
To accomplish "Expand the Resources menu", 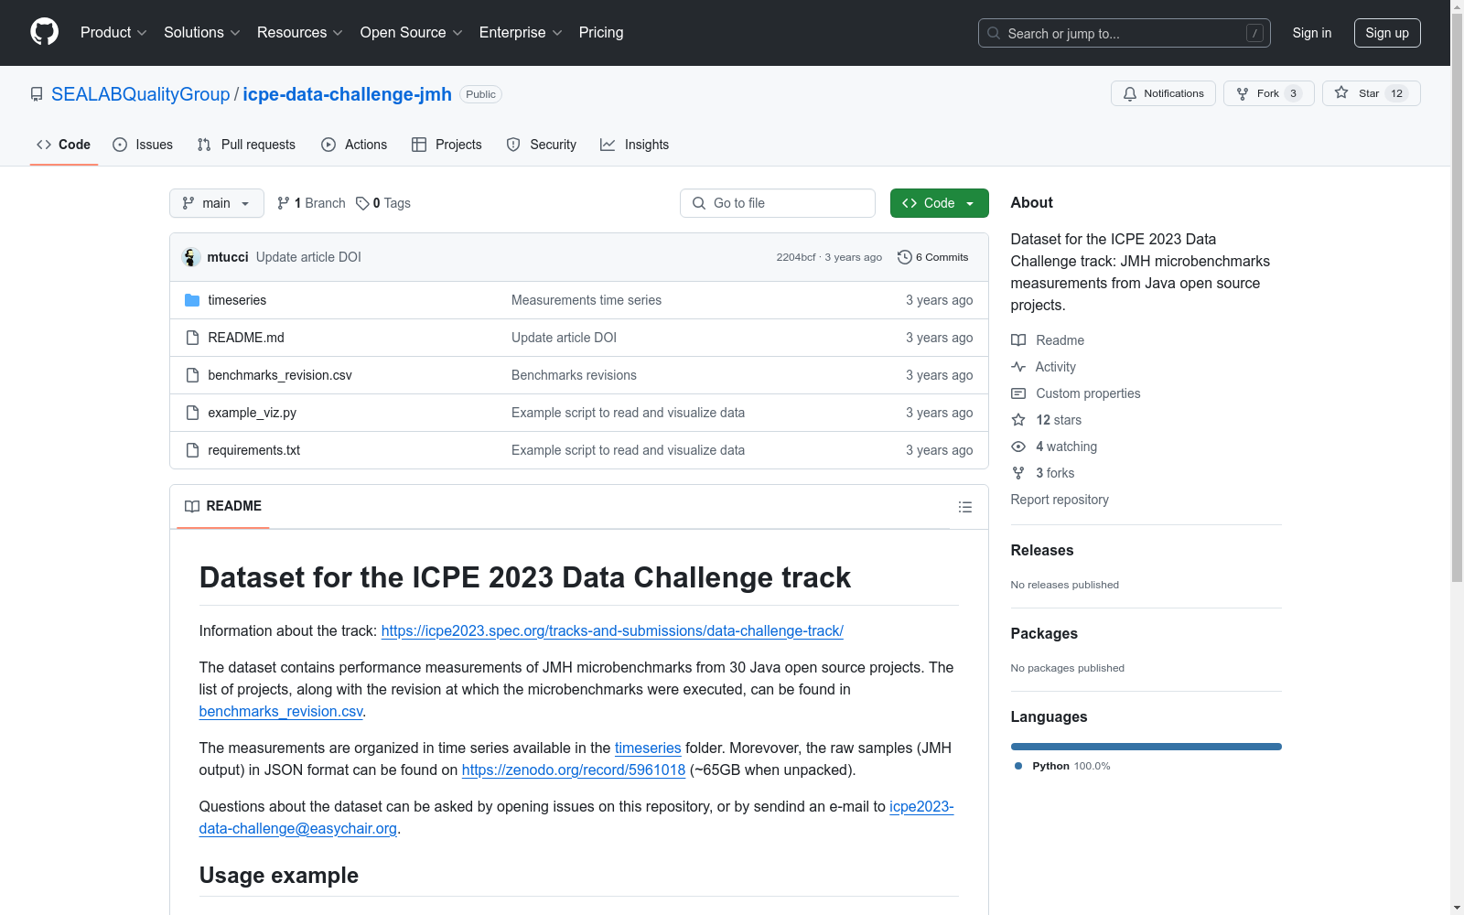I will point(300,33).
